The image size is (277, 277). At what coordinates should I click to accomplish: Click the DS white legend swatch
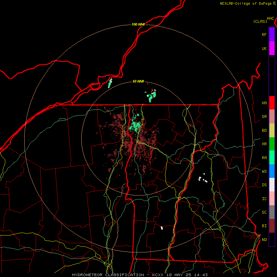272,185
